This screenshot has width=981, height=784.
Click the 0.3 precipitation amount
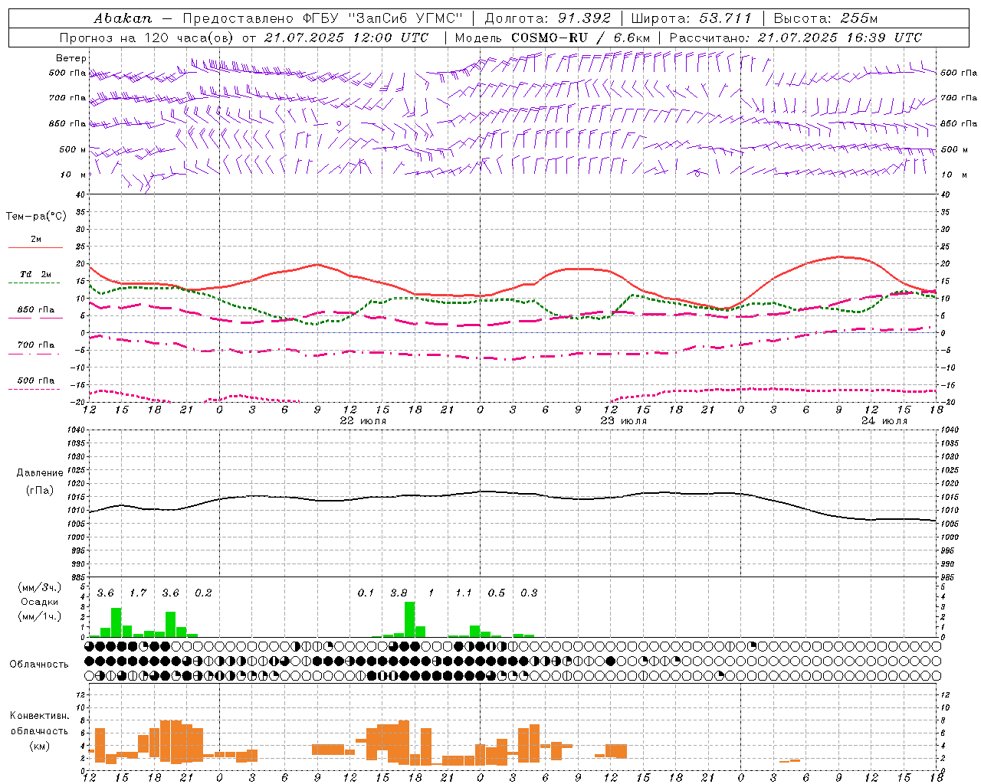[x=529, y=593]
